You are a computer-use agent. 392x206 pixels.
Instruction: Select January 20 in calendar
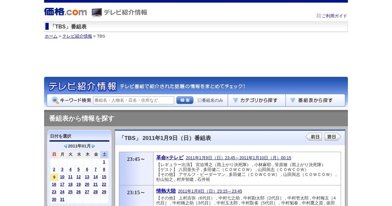pos(87,184)
